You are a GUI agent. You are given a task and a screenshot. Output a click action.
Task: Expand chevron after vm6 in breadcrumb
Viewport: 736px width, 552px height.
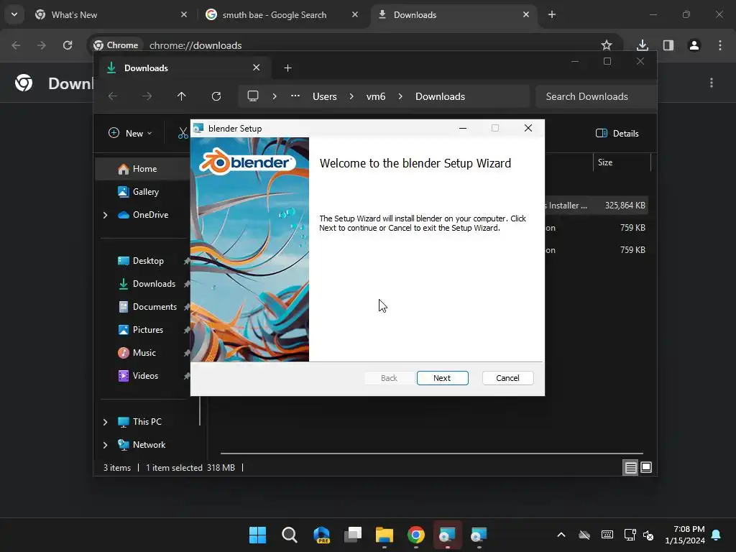click(400, 96)
